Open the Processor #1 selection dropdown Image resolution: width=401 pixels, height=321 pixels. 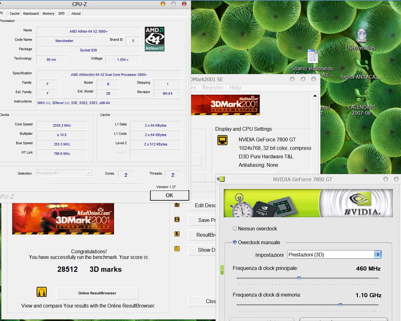[65, 173]
